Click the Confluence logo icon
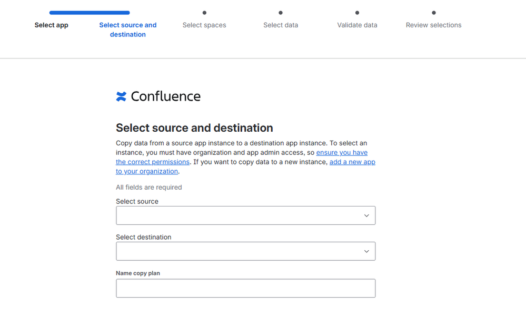The image size is (526, 325). coord(121,96)
